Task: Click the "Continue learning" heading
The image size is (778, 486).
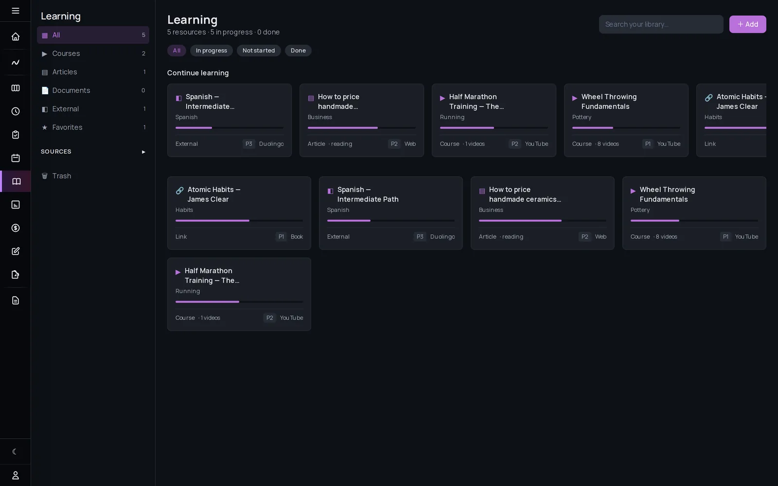Action: (x=198, y=73)
